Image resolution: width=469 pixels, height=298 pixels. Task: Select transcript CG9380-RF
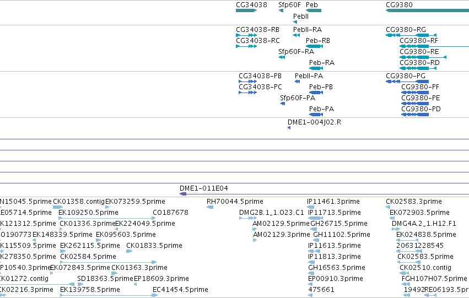pyautogui.click(x=434, y=46)
